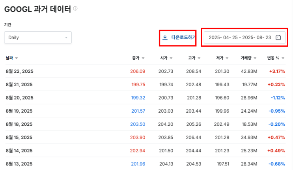Open the Daily 기간 dropdown
Viewport: 293px width, 170px height.
38,38
